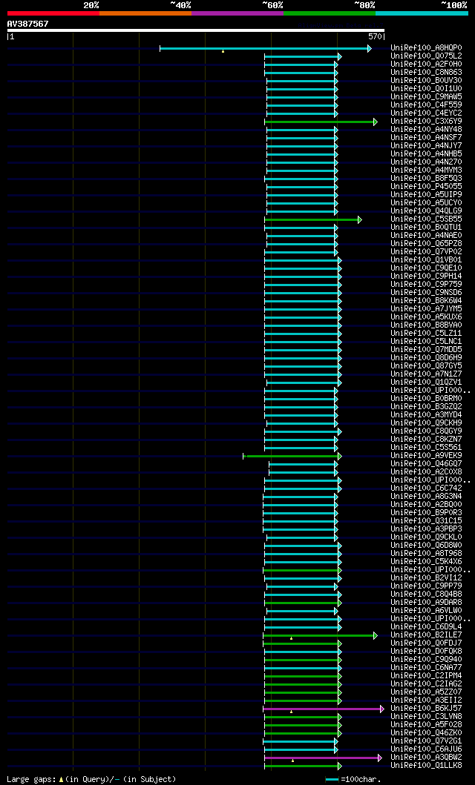Screen dimensions: 475x785
Task: Select hit label UniRef100_P45055
Action: coord(427,186)
